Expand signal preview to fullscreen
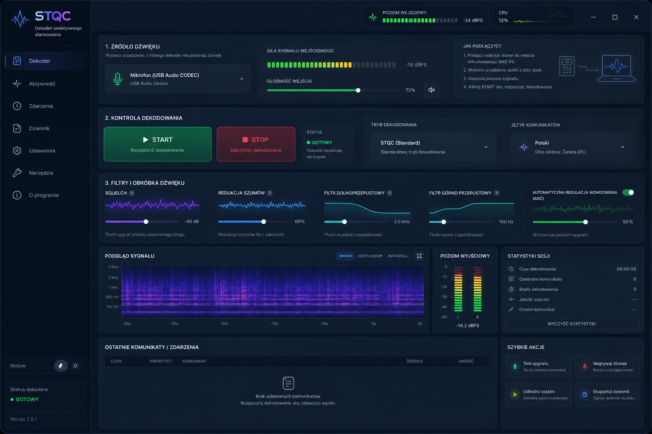Viewport: 652px width, 434px height. [x=419, y=256]
